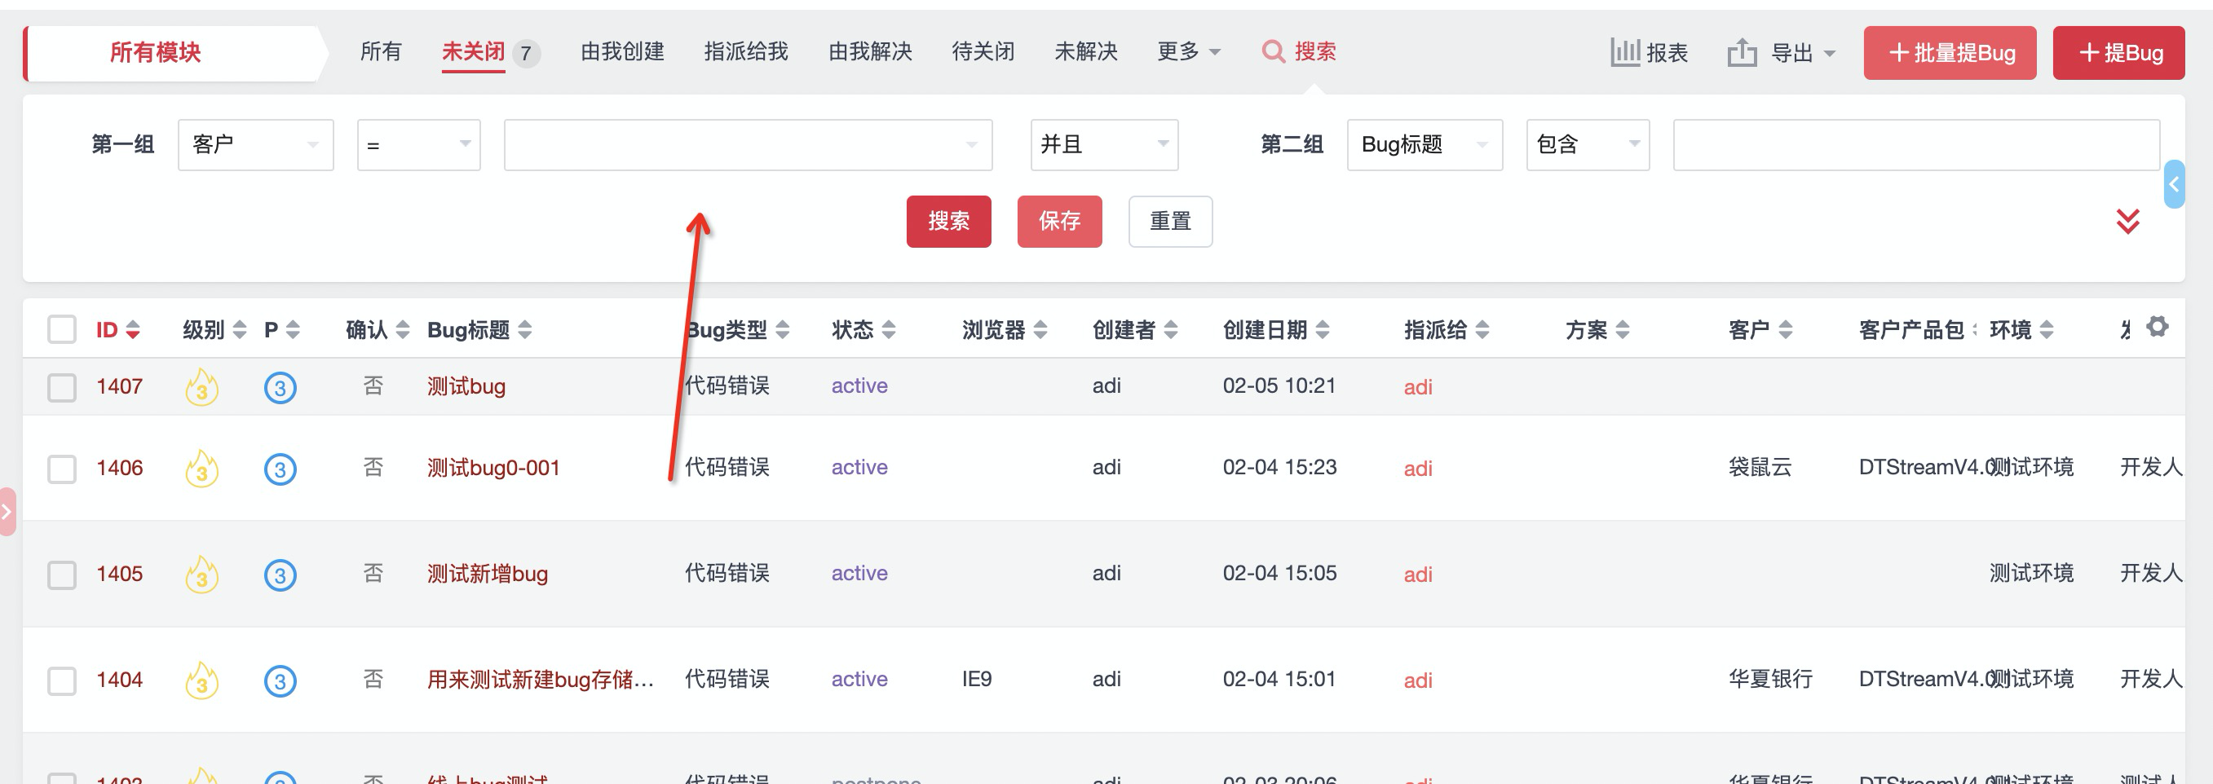
Task: Switch to the 由我创建 tab
Action: (622, 51)
